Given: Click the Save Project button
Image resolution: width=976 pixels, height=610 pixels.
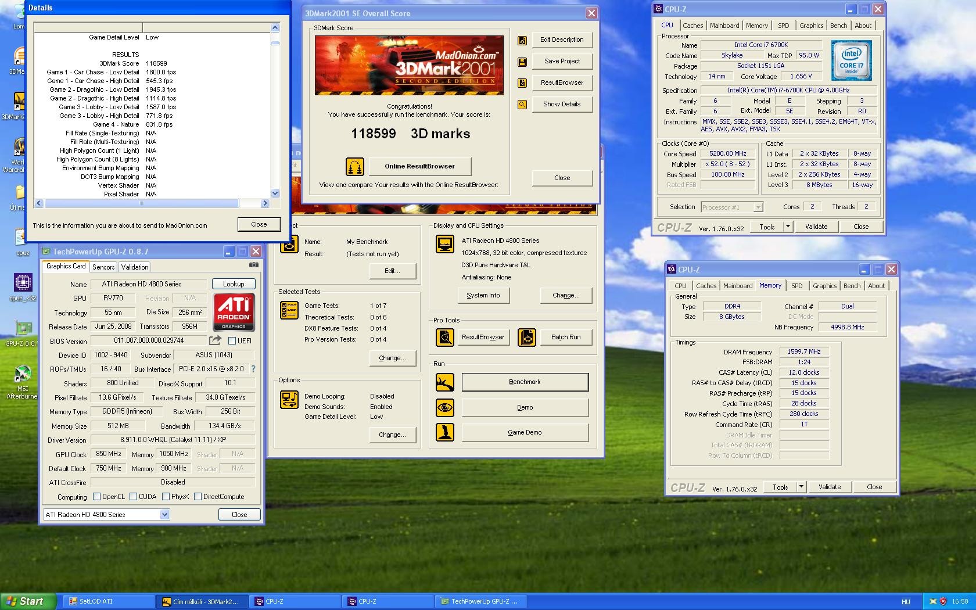Looking at the screenshot, I should click(x=562, y=61).
